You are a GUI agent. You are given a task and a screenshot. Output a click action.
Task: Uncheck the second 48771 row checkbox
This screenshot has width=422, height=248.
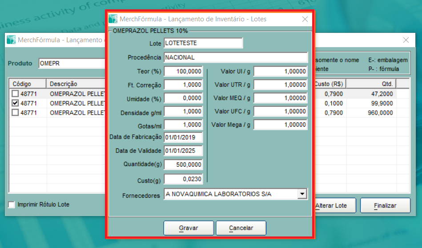click(16, 103)
